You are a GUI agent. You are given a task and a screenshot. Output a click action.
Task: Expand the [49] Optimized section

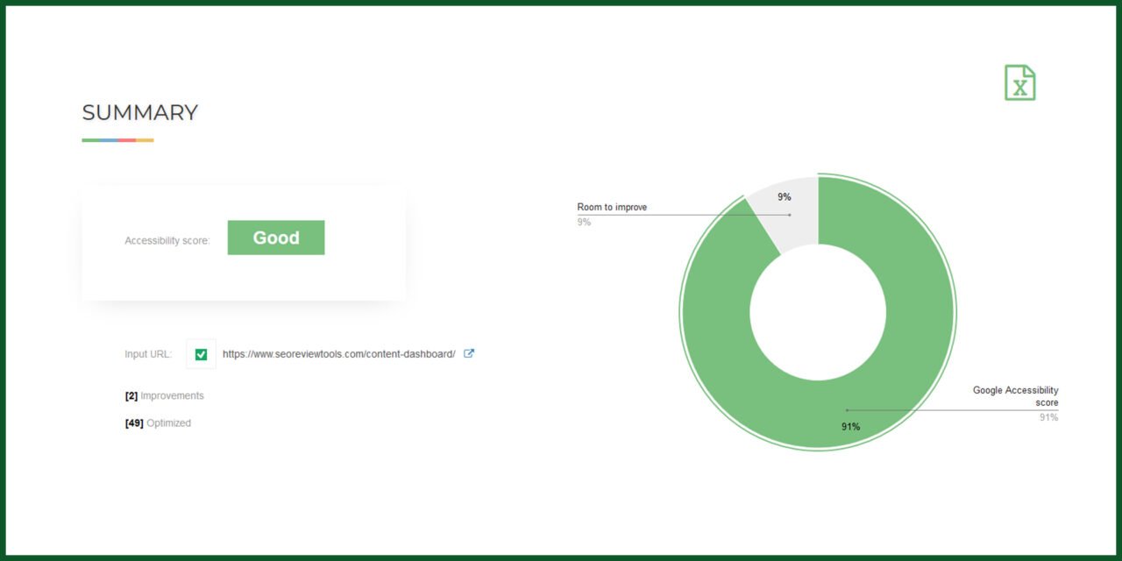tap(157, 423)
